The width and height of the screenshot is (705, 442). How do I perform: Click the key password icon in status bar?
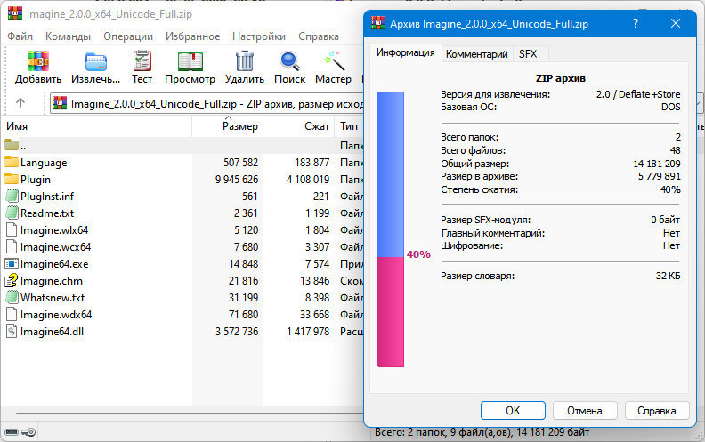(x=28, y=432)
